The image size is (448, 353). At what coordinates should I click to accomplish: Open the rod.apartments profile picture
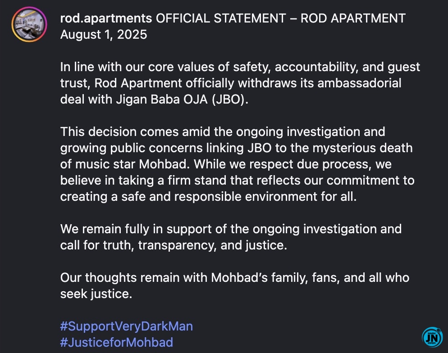point(29,25)
